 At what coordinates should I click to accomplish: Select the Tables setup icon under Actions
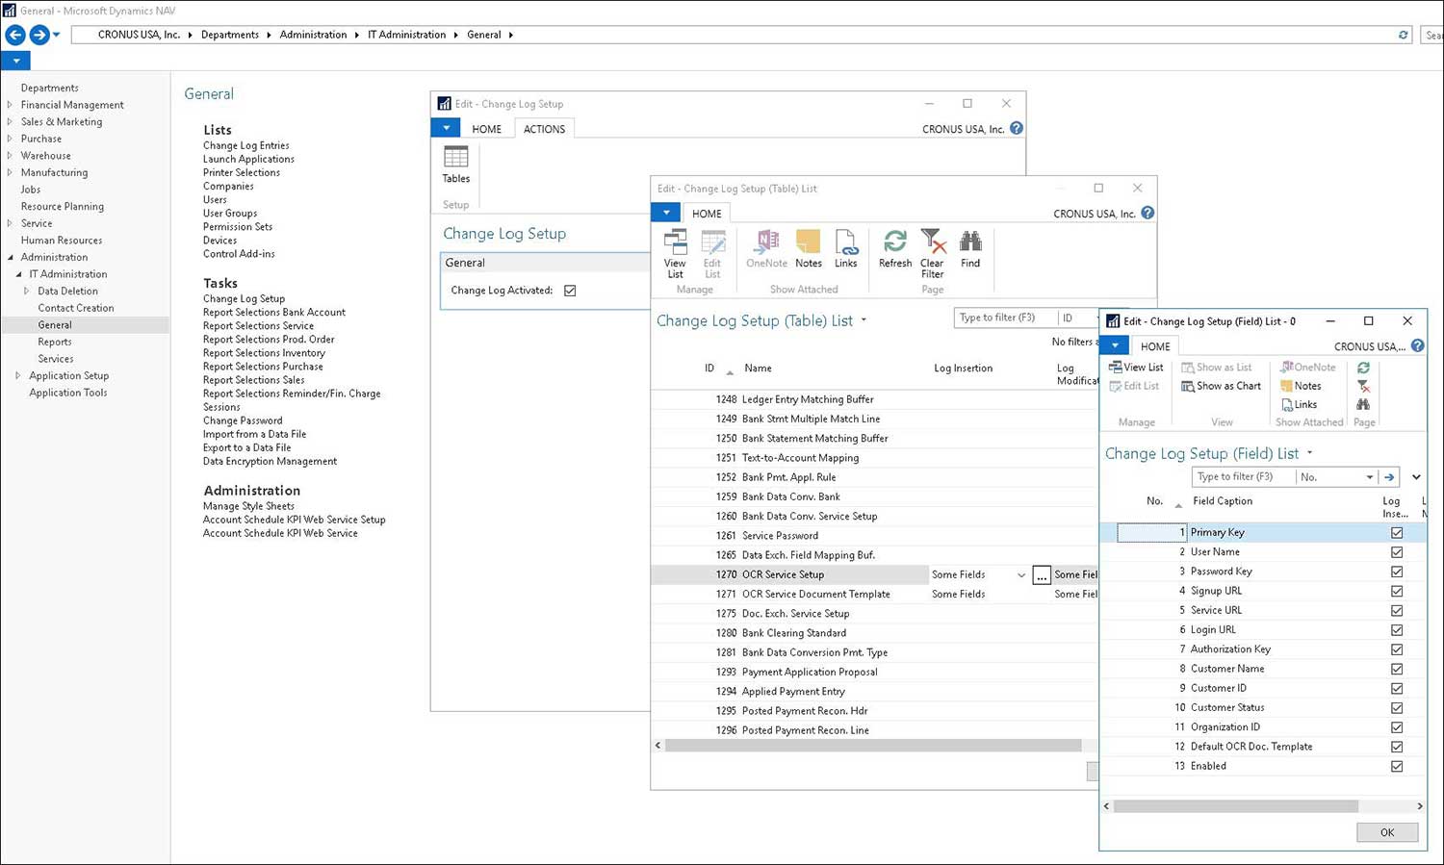454,165
